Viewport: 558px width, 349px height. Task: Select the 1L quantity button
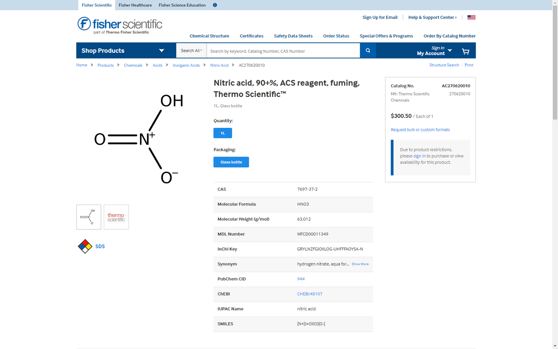tap(223, 133)
